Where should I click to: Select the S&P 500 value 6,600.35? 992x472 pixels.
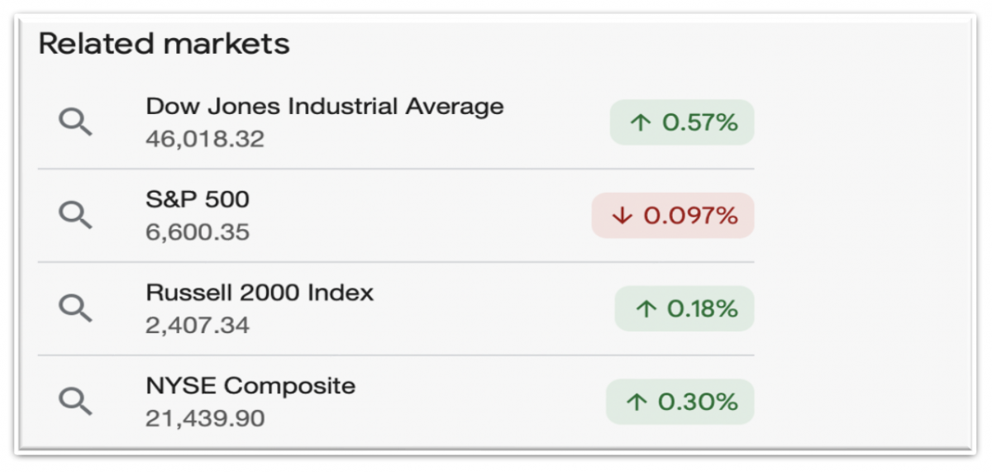click(197, 232)
